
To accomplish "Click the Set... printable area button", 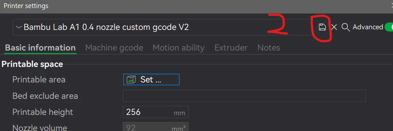I will [x=151, y=80].
